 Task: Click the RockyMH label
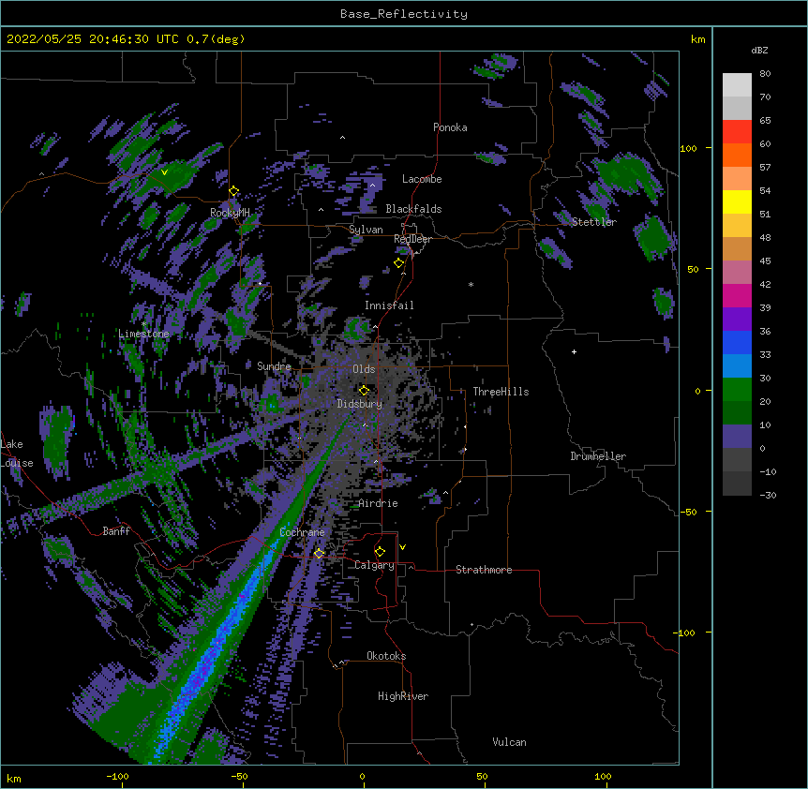(x=230, y=213)
